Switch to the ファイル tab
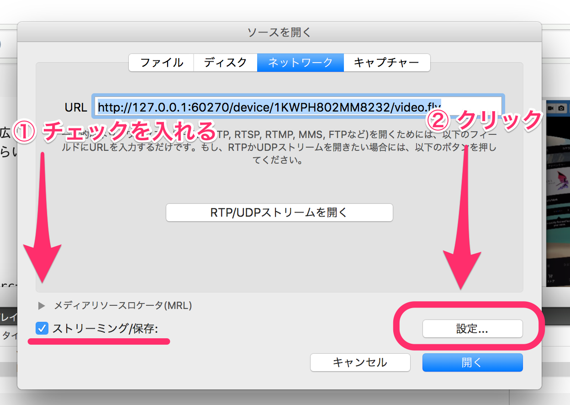Viewport: 570px width, 405px height. pyautogui.click(x=161, y=63)
